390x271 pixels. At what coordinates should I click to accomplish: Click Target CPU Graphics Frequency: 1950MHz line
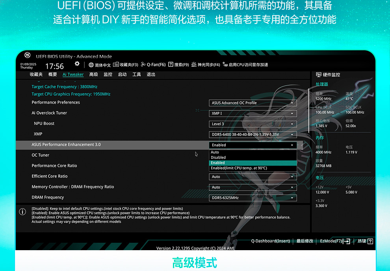click(71, 94)
